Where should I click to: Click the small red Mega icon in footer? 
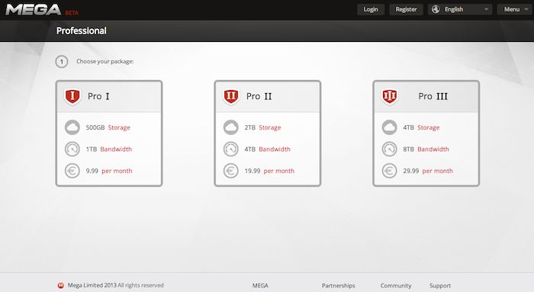pyautogui.click(x=60, y=285)
